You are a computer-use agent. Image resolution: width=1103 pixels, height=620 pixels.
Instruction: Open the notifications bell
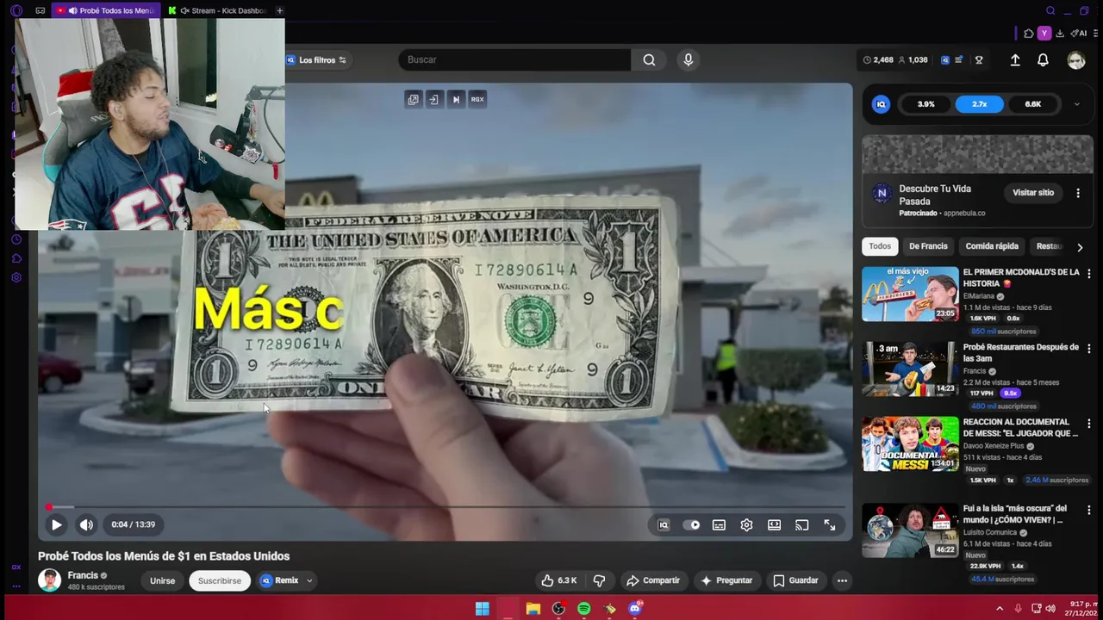[1043, 60]
